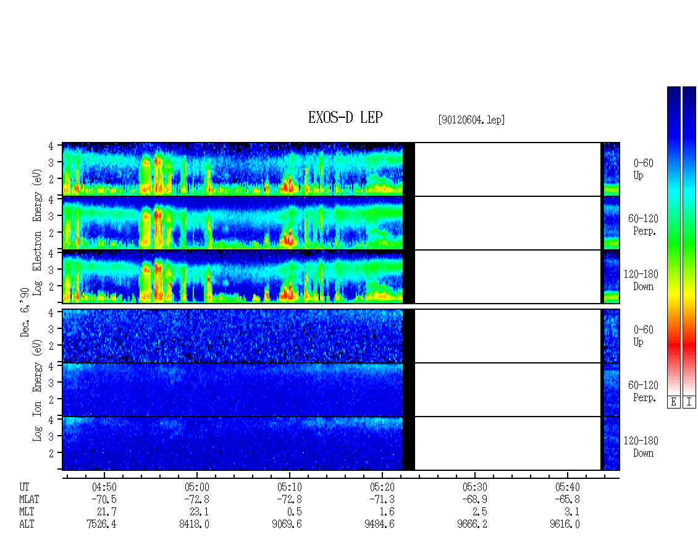The image size is (698, 540).
Task: Select MLT value 1.6
Action: [387, 512]
